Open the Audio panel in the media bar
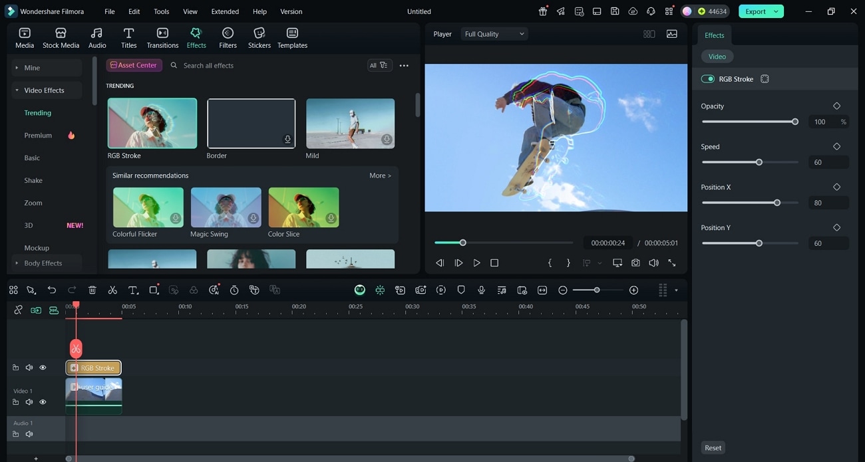This screenshot has width=865, height=462. (x=96, y=37)
